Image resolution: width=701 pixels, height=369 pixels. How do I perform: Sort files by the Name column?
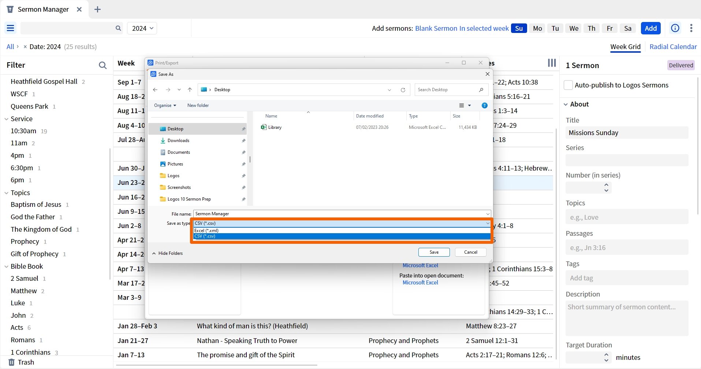click(271, 116)
